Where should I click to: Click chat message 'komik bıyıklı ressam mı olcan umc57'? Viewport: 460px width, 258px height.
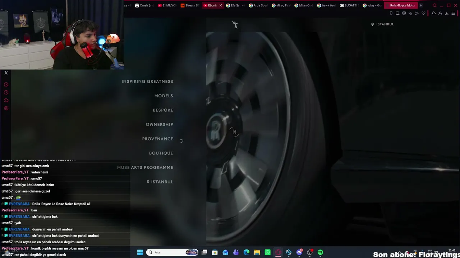[x=60, y=248]
